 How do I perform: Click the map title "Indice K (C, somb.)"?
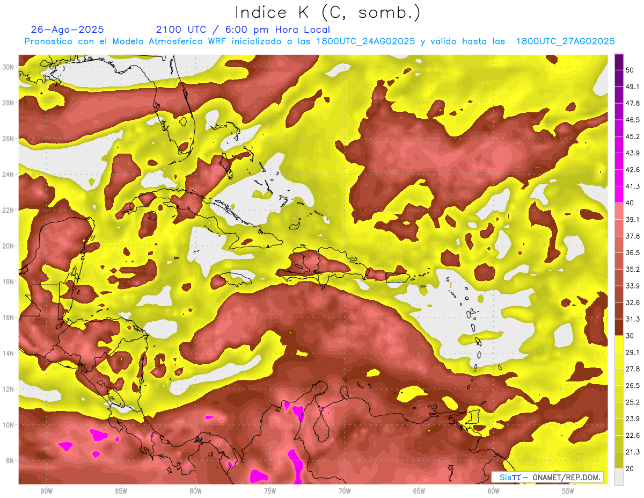328,12
